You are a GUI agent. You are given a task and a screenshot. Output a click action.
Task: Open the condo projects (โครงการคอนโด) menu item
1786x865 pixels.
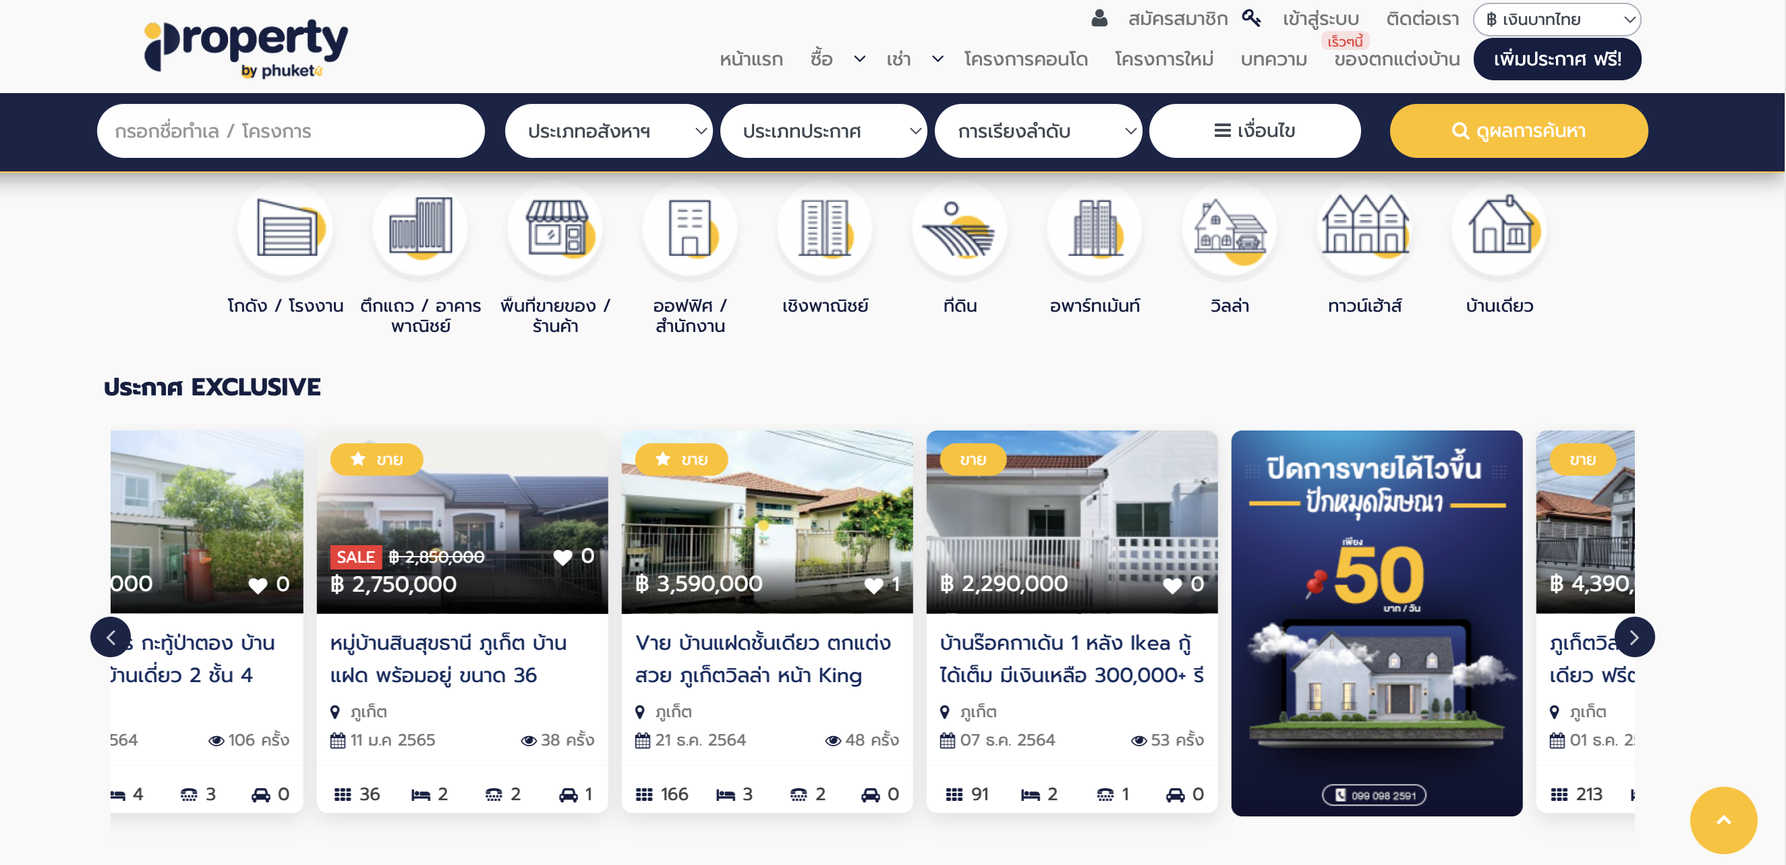[1025, 59]
